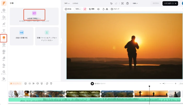
Task: Expand the top bar 100% zoom dropdown
Action: point(135,3)
